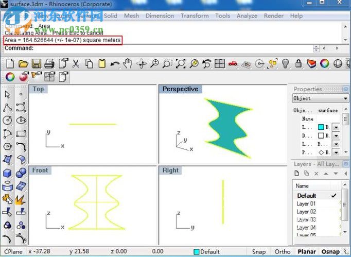Click the Top viewport title
Viewport: 351px width, 257px height.
pos(38,89)
